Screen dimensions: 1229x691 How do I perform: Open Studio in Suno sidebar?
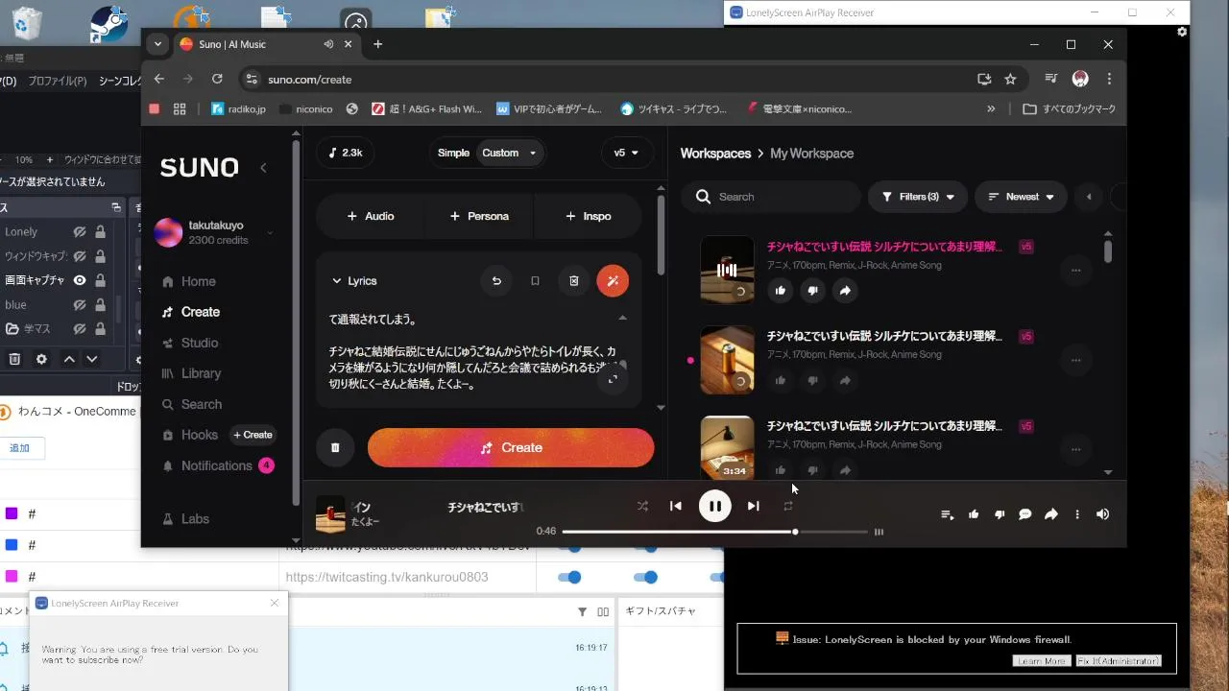point(190,343)
